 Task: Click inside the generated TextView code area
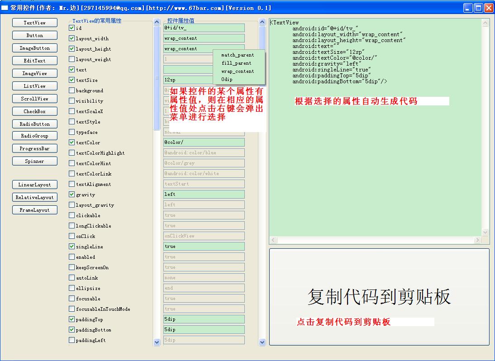coord(376,128)
